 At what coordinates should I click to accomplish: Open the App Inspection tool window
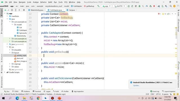[78, 91]
